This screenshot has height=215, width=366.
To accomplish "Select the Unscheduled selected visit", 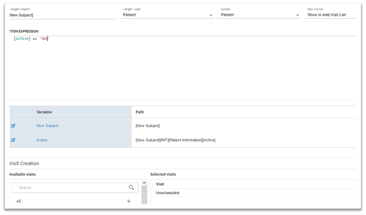I will [x=168, y=193].
